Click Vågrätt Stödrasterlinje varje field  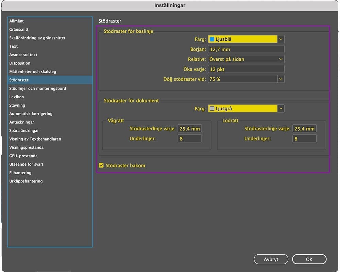(x=190, y=129)
